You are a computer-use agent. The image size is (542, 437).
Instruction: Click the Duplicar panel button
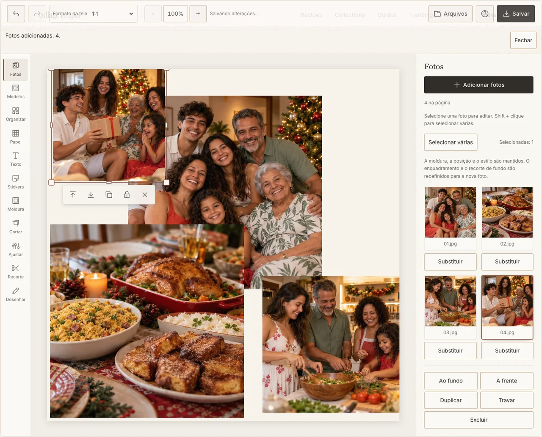point(451,400)
